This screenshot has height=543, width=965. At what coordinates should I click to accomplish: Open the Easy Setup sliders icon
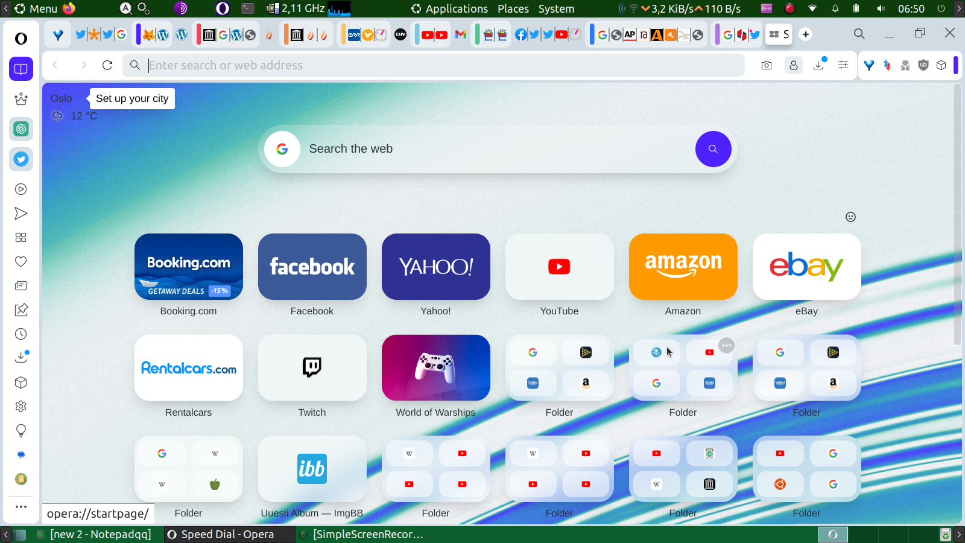[843, 65]
